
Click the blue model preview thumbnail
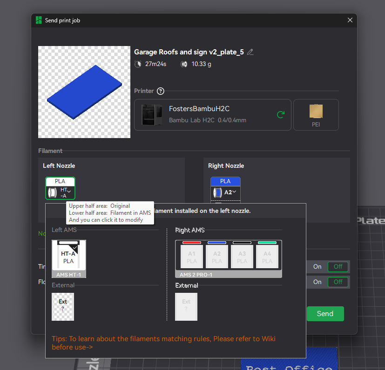tap(84, 92)
